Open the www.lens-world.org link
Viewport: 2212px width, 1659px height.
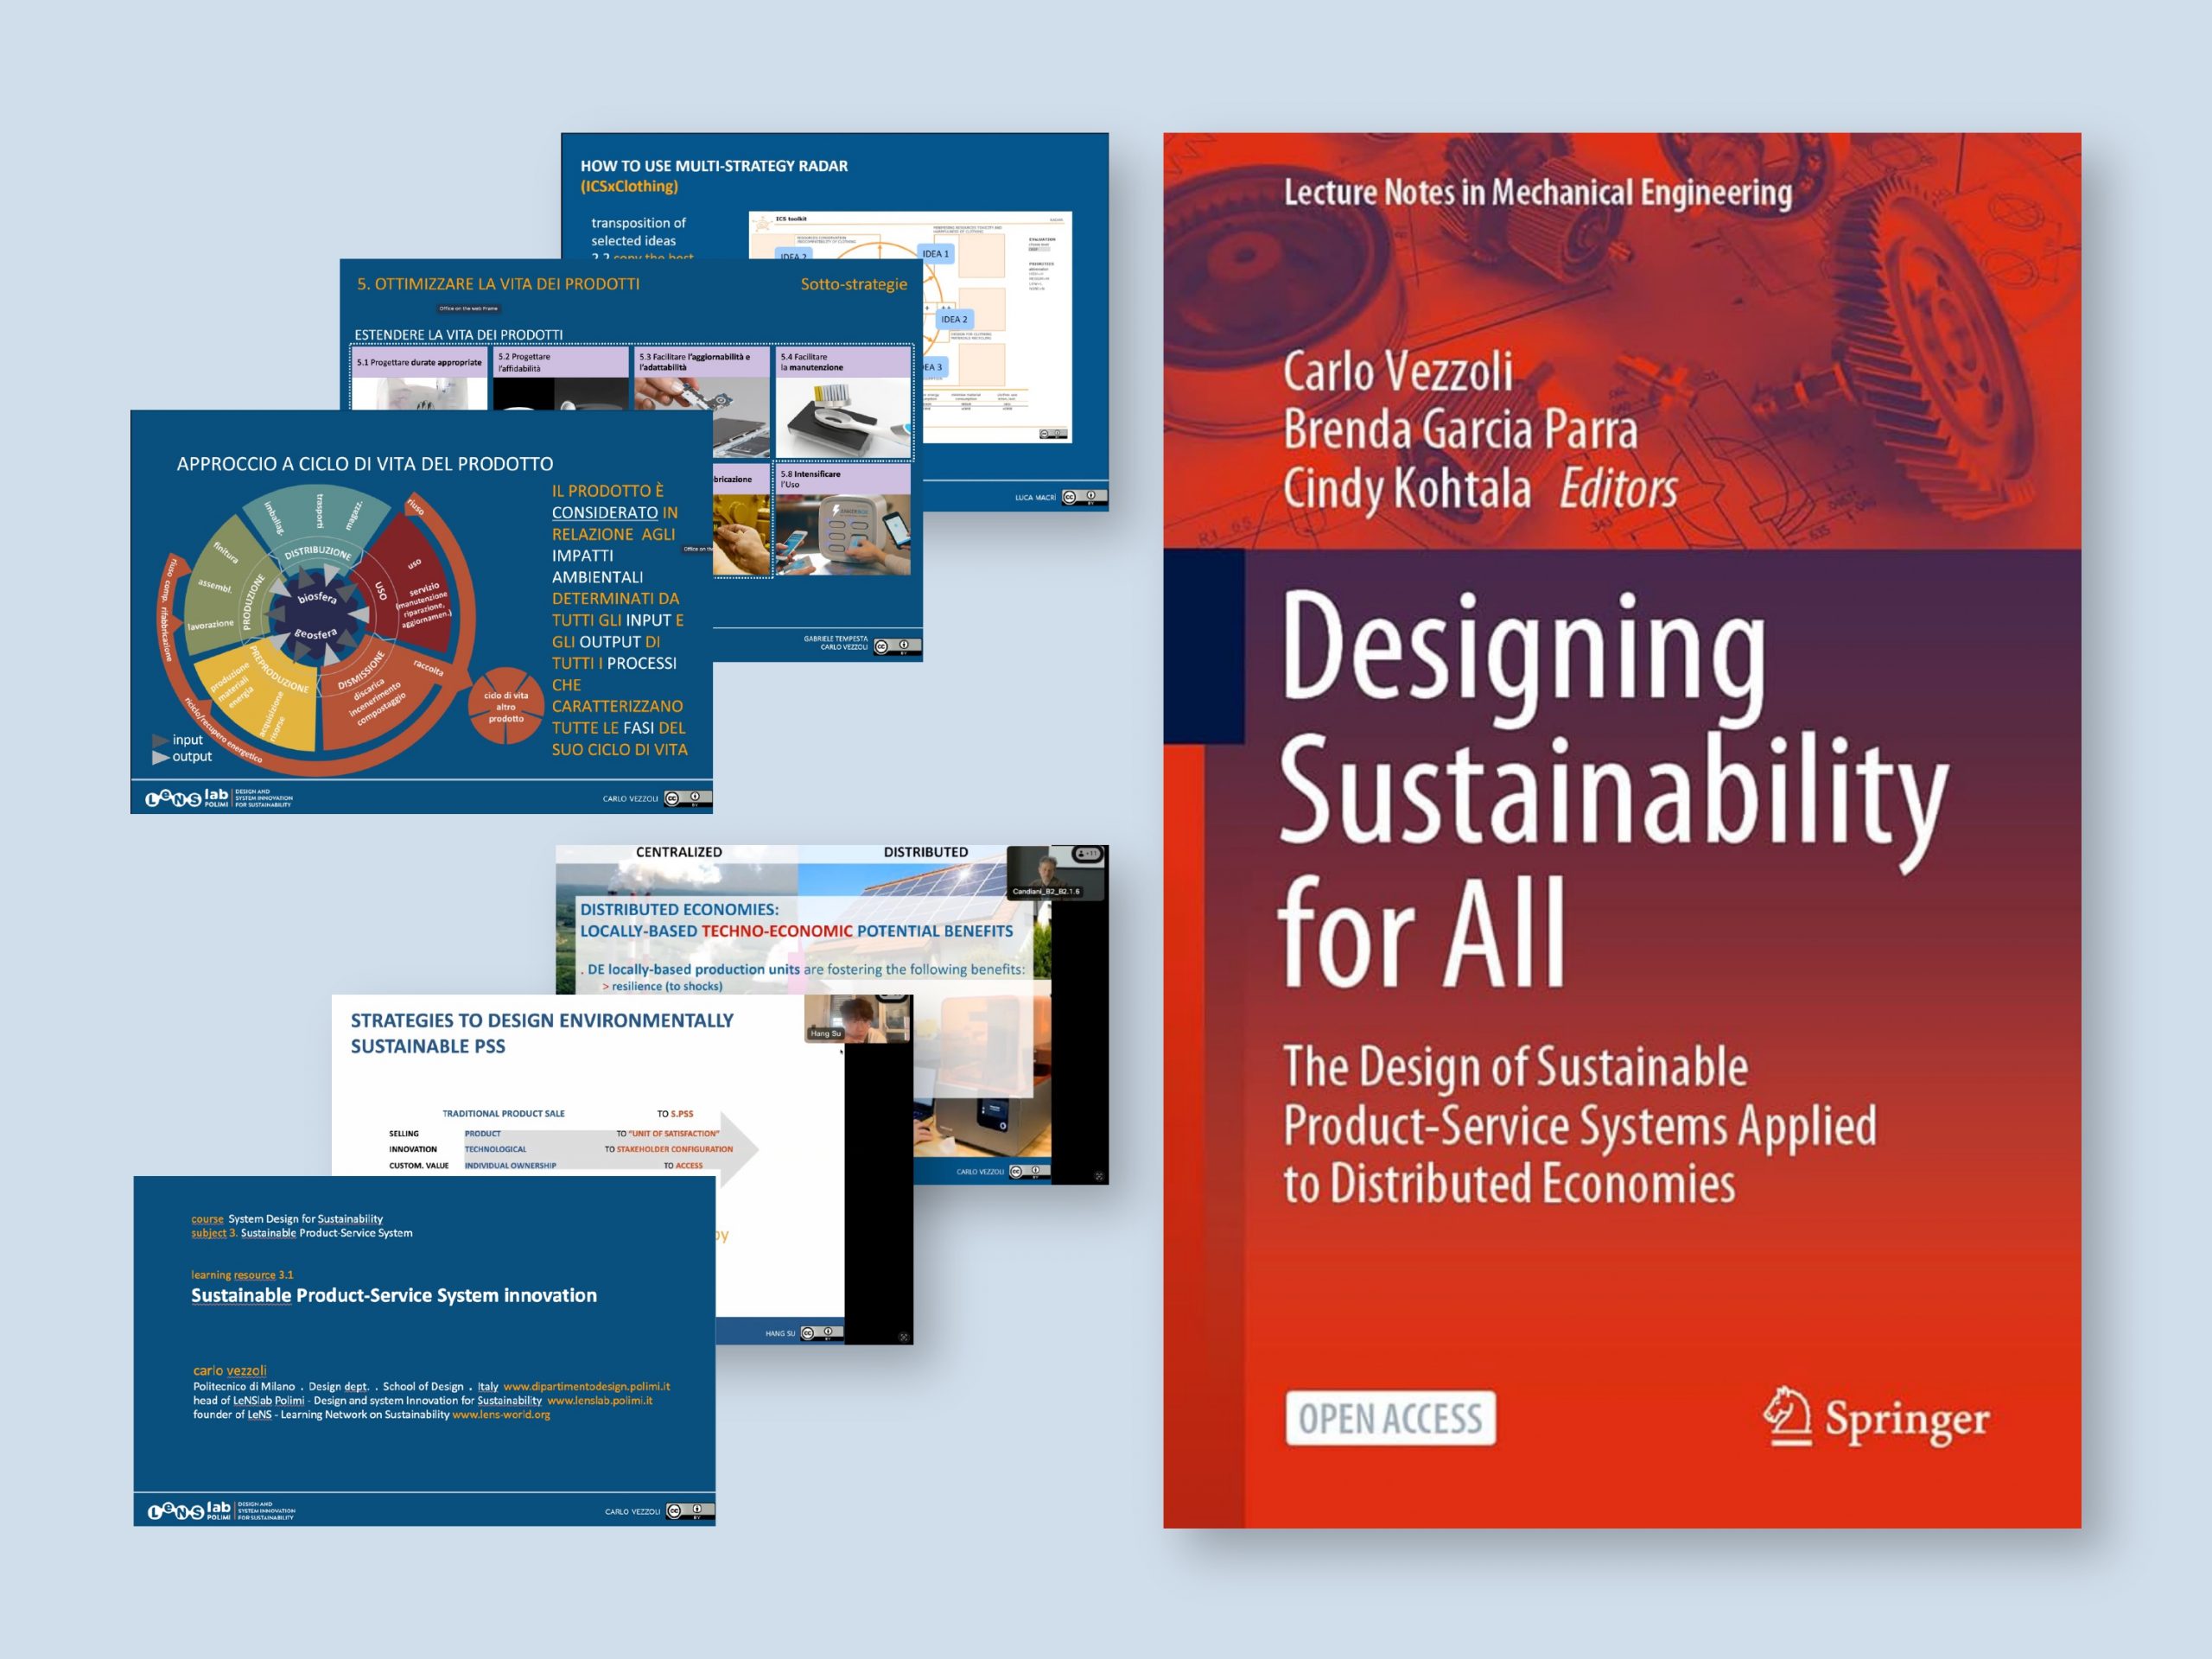pyautogui.click(x=501, y=1414)
